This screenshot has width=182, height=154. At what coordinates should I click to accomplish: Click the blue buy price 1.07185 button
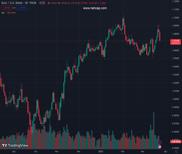click(x=22, y=8)
